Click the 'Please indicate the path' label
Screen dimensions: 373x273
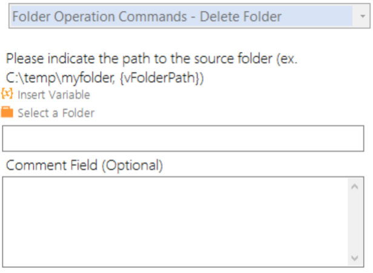coord(151,68)
